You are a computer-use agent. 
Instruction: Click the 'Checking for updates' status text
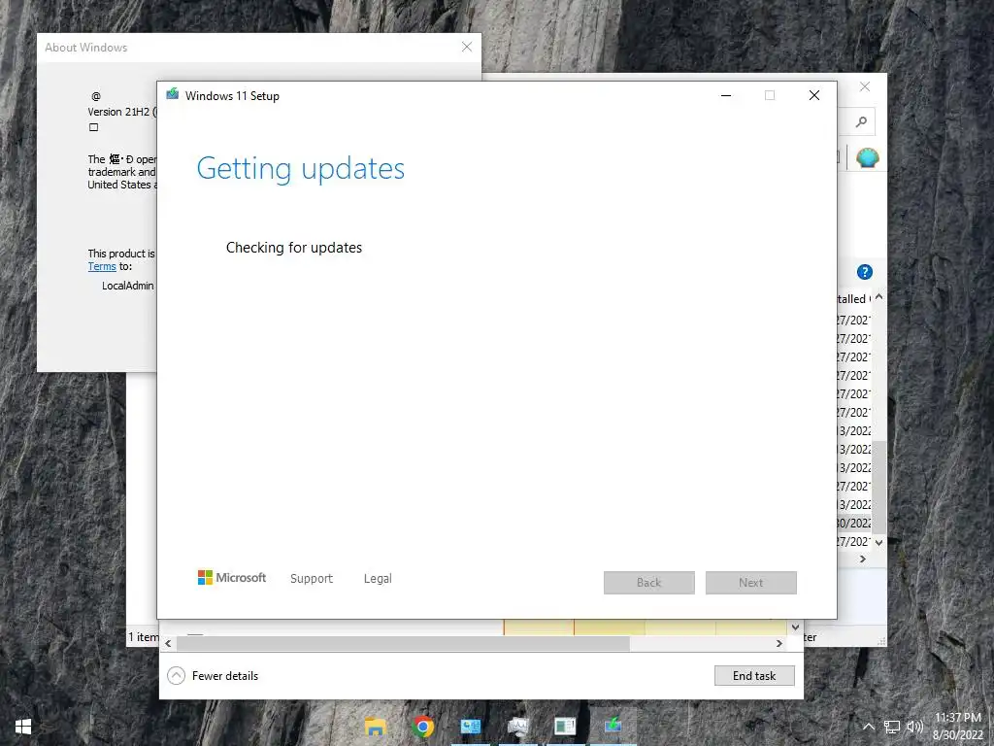[x=294, y=248]
